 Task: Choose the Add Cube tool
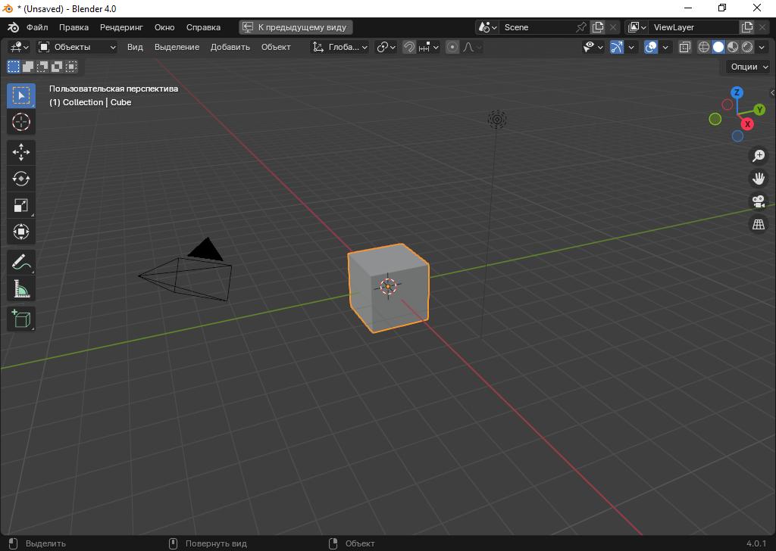[21, 319]
